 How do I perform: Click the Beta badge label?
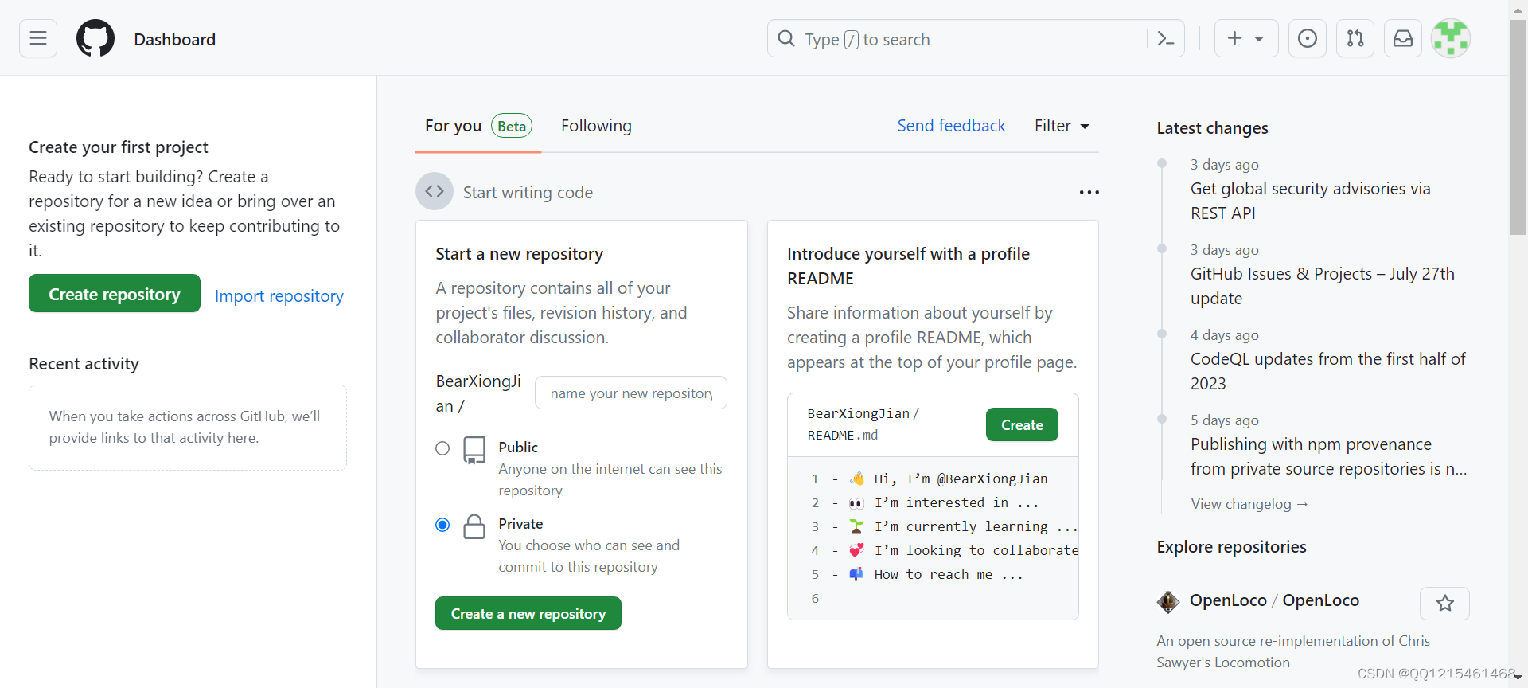point(512,126)
